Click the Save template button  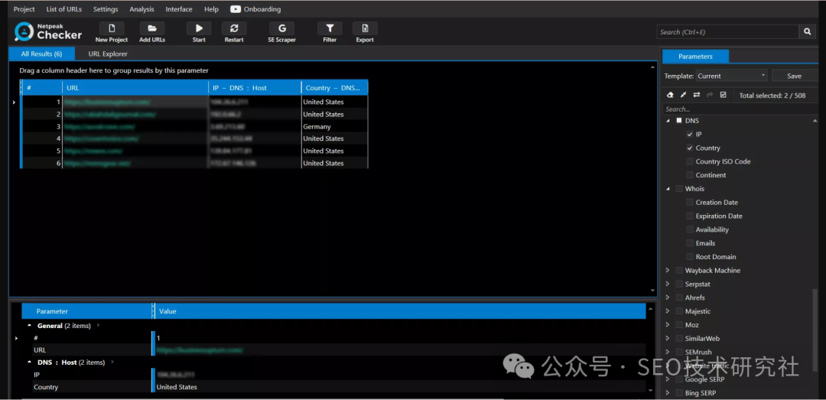[x=794, y=76]
